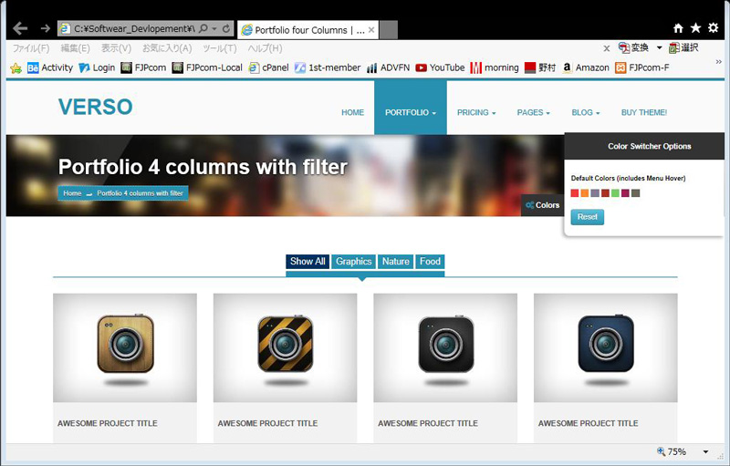The image size is (730, 466).
Task: Click the 選択 toolbar button
Action: pos(683,47)
